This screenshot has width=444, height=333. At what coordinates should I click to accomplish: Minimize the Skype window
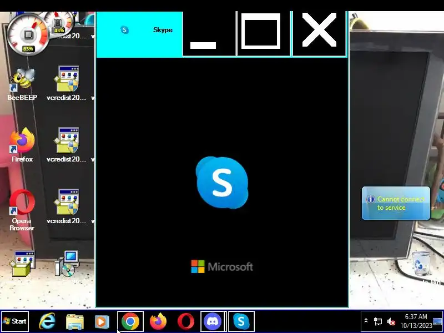209,34
